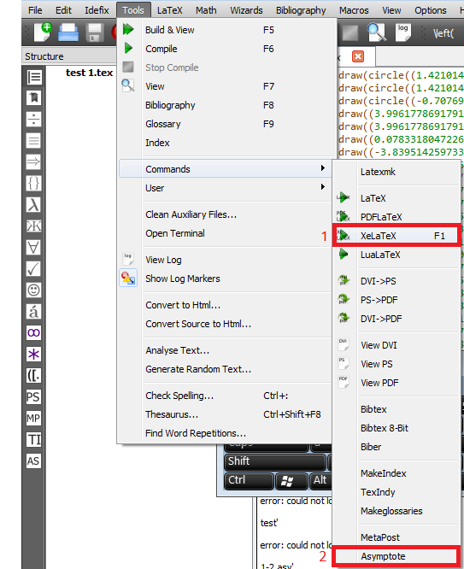Open the Bibliography menu in menu bar
Screen dimensions: 464x569
pyautogui.click(x=301, y=10)
